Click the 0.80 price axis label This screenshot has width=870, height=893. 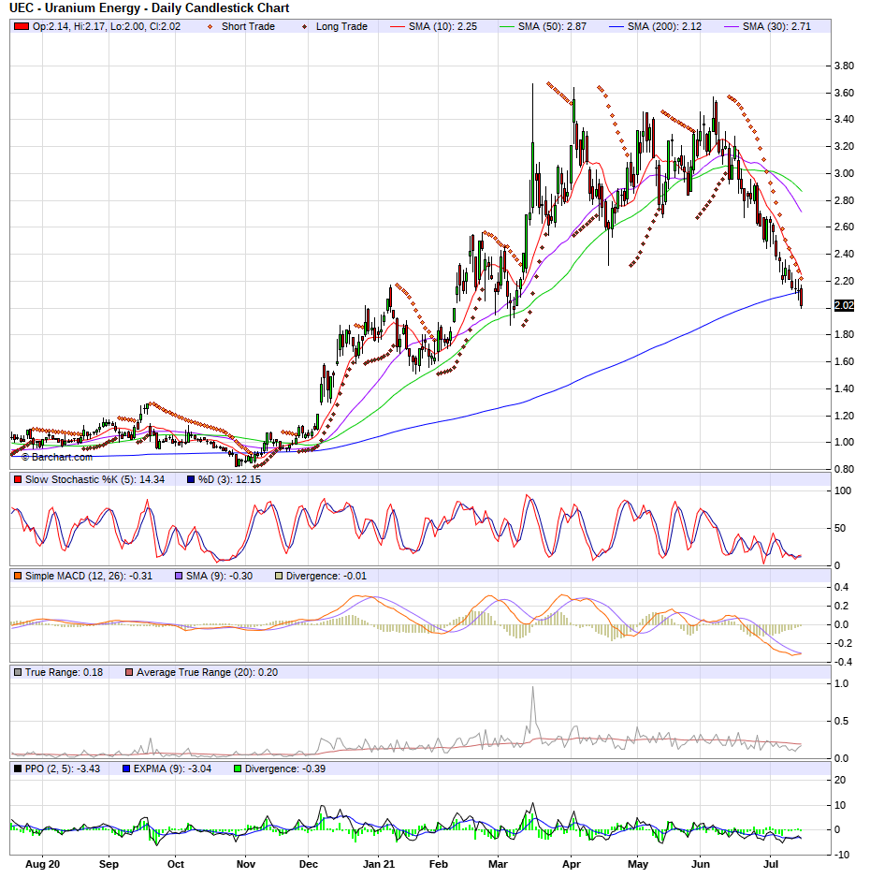(844, 469)
